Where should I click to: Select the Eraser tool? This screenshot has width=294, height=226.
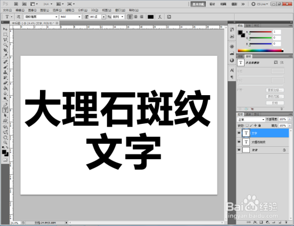[x=5, y=83]
